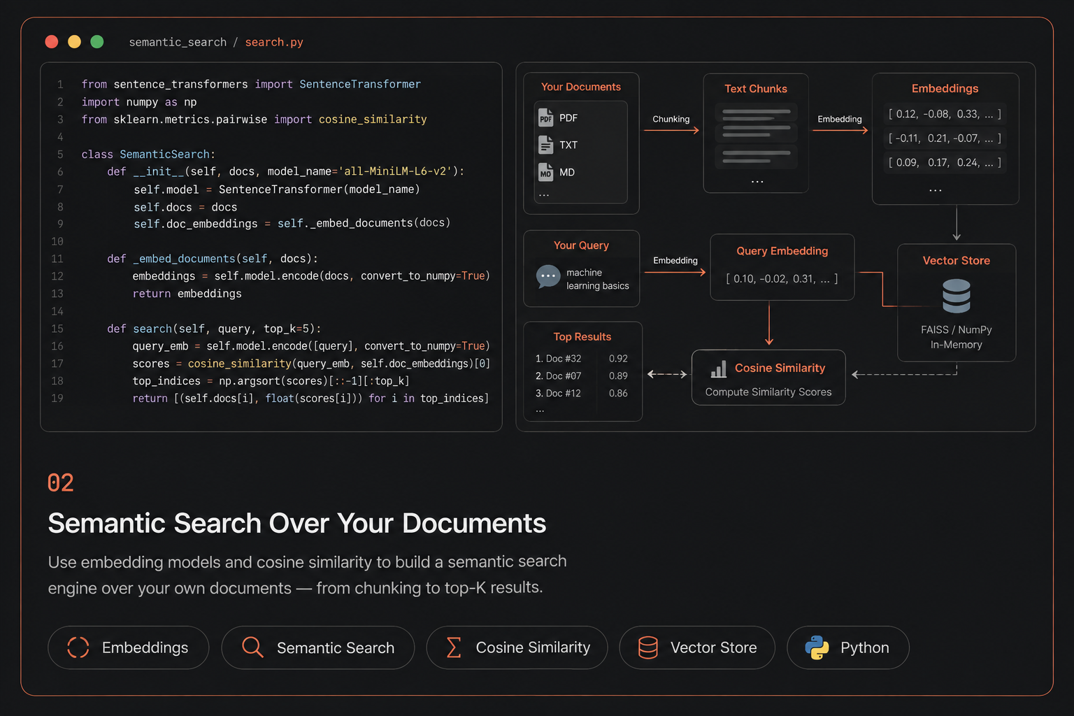Select the Python tag pill
1074x716 pixels.
[848, 647]
